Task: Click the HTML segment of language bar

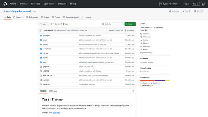Action: click(x=147, y=81)
